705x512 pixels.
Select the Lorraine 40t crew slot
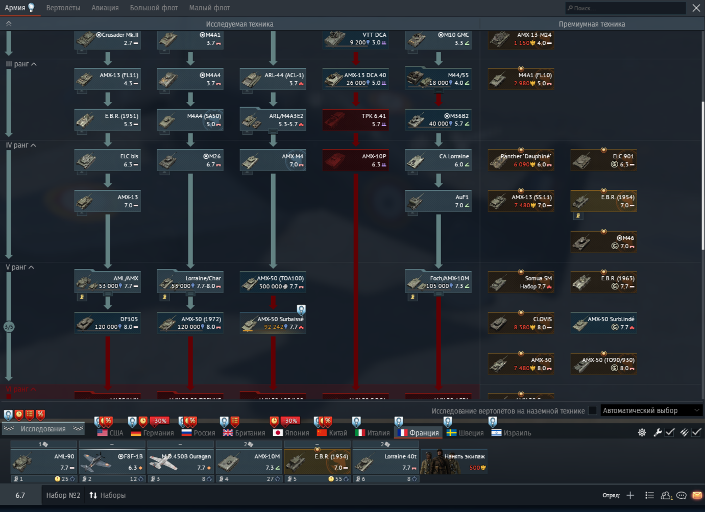386,462
